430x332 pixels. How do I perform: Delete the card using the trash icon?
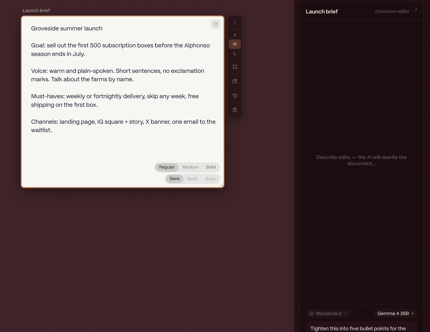pos(235,110)
